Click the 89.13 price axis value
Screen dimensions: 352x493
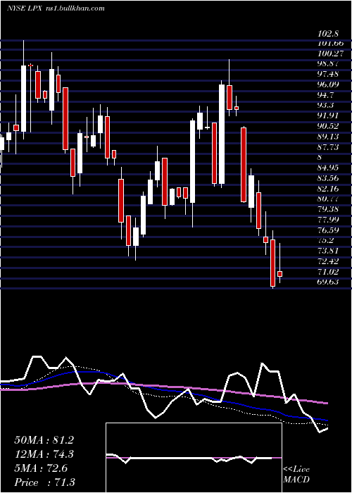coord(328,137)
